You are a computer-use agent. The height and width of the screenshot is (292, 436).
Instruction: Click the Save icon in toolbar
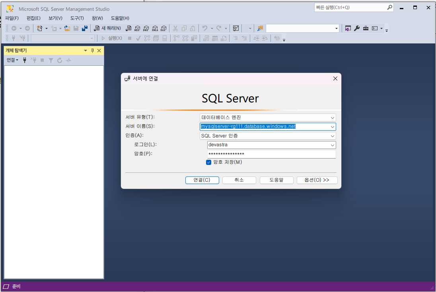76,28
